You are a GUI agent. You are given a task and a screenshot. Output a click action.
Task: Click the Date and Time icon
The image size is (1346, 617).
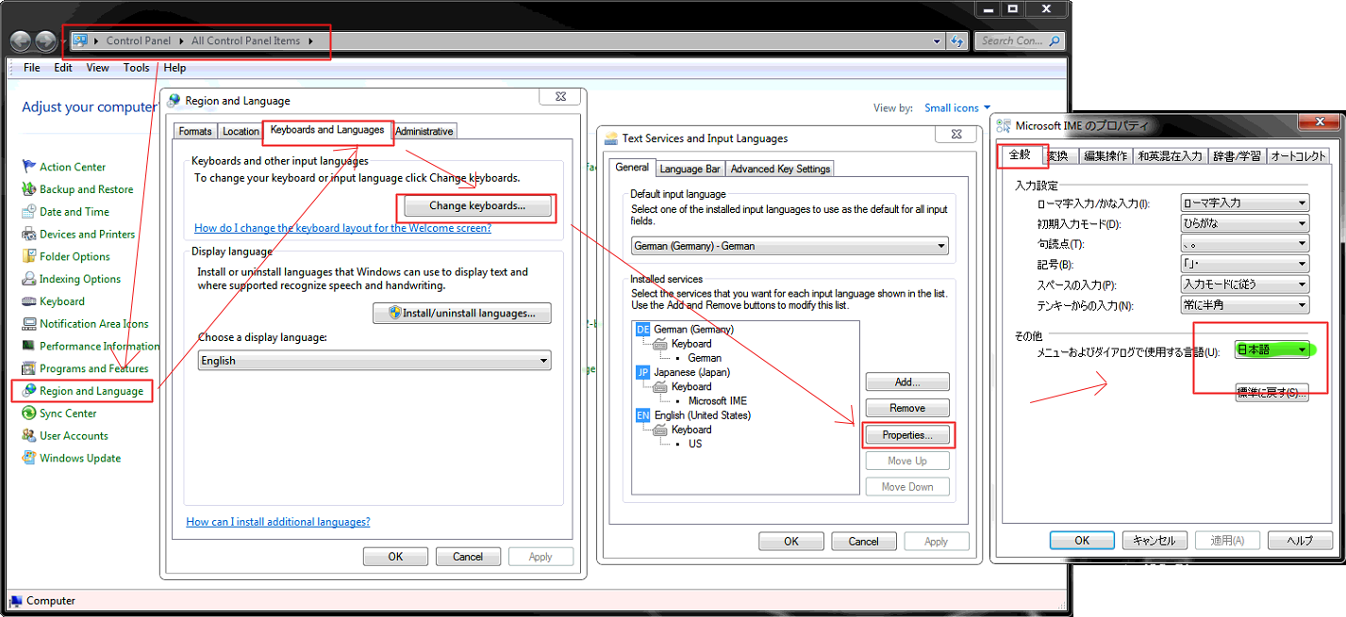point(29,212)
